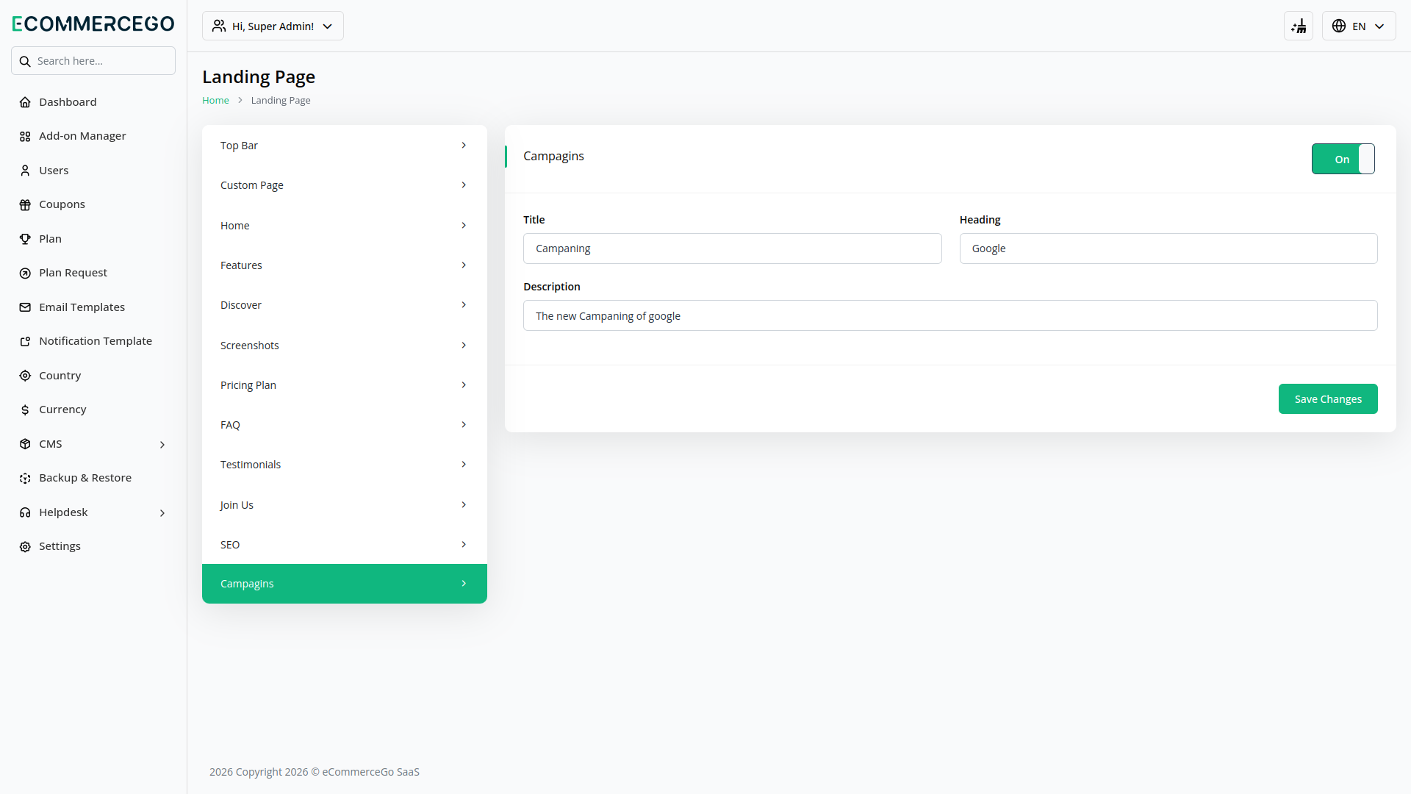1411x794 pixels.
Task: Click the Coupons gift icon
Action: click(25, 205)
